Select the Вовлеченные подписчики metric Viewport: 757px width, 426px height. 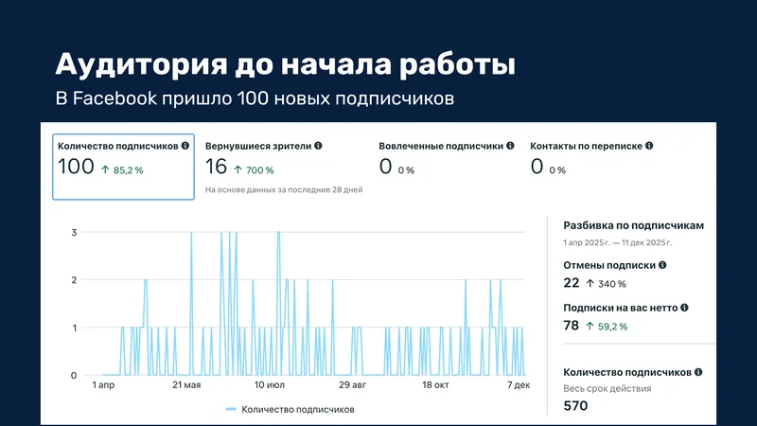pos(446,159)
